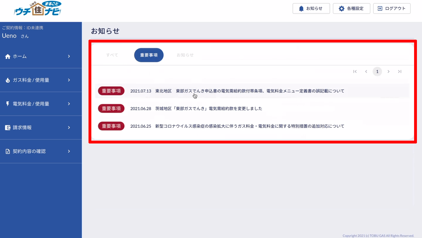Go to the next page arrow
422x238 pixels.
click(388, 71)
